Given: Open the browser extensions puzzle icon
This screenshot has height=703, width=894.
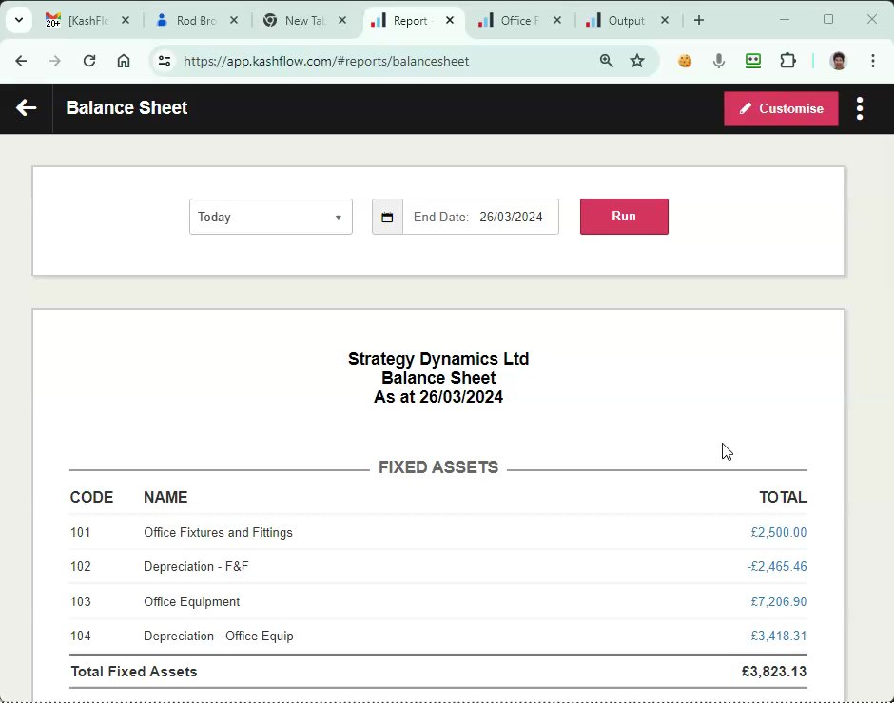Looking at the screenshot, I should pos(787,61).
